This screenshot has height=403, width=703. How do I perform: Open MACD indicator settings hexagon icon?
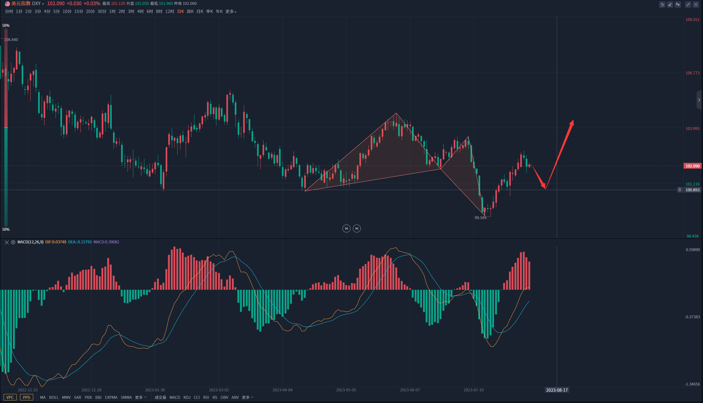(13, 242)
